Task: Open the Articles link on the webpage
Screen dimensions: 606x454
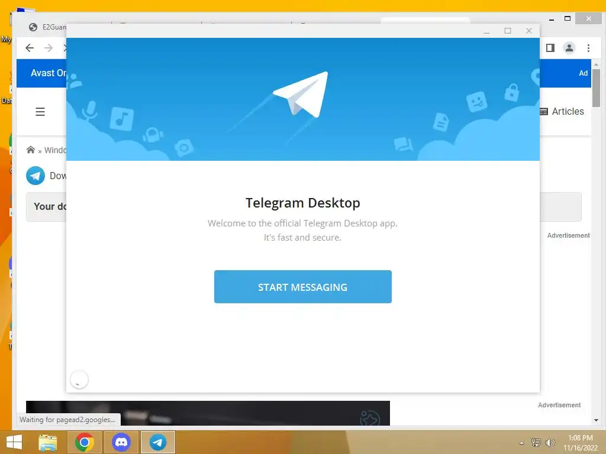Action: [562, 112]
